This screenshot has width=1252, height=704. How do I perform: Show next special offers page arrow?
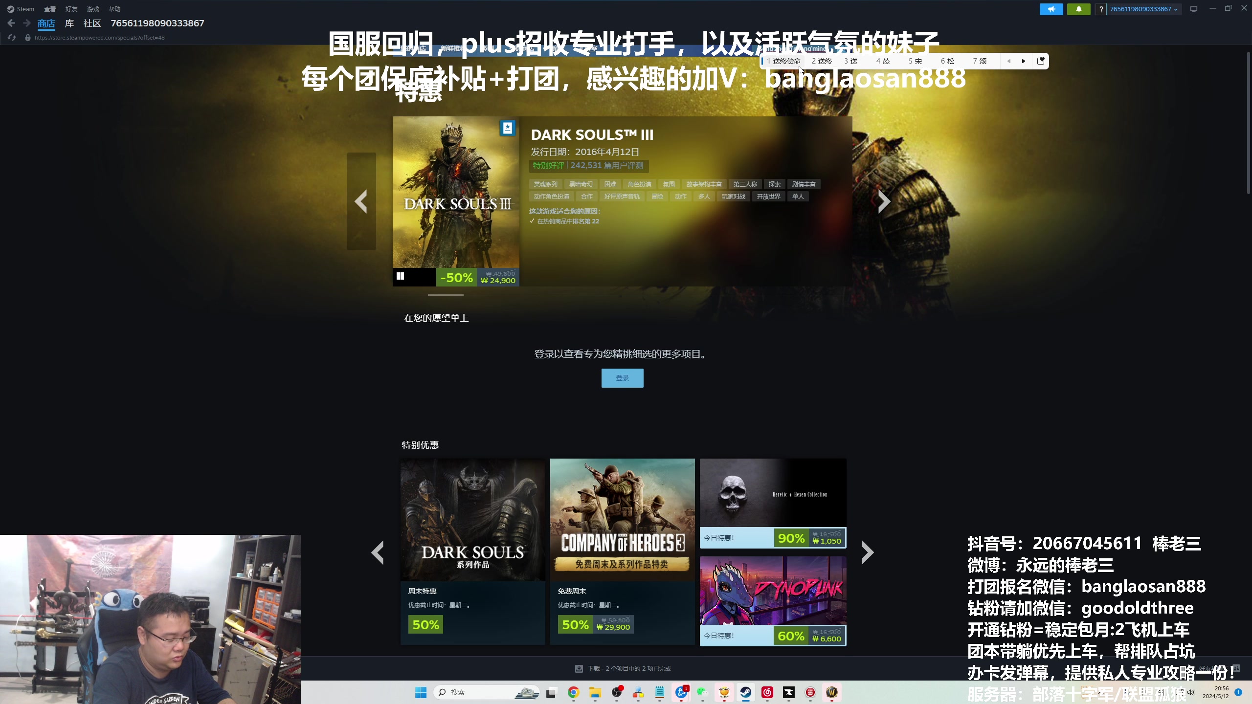pos(867,552)
